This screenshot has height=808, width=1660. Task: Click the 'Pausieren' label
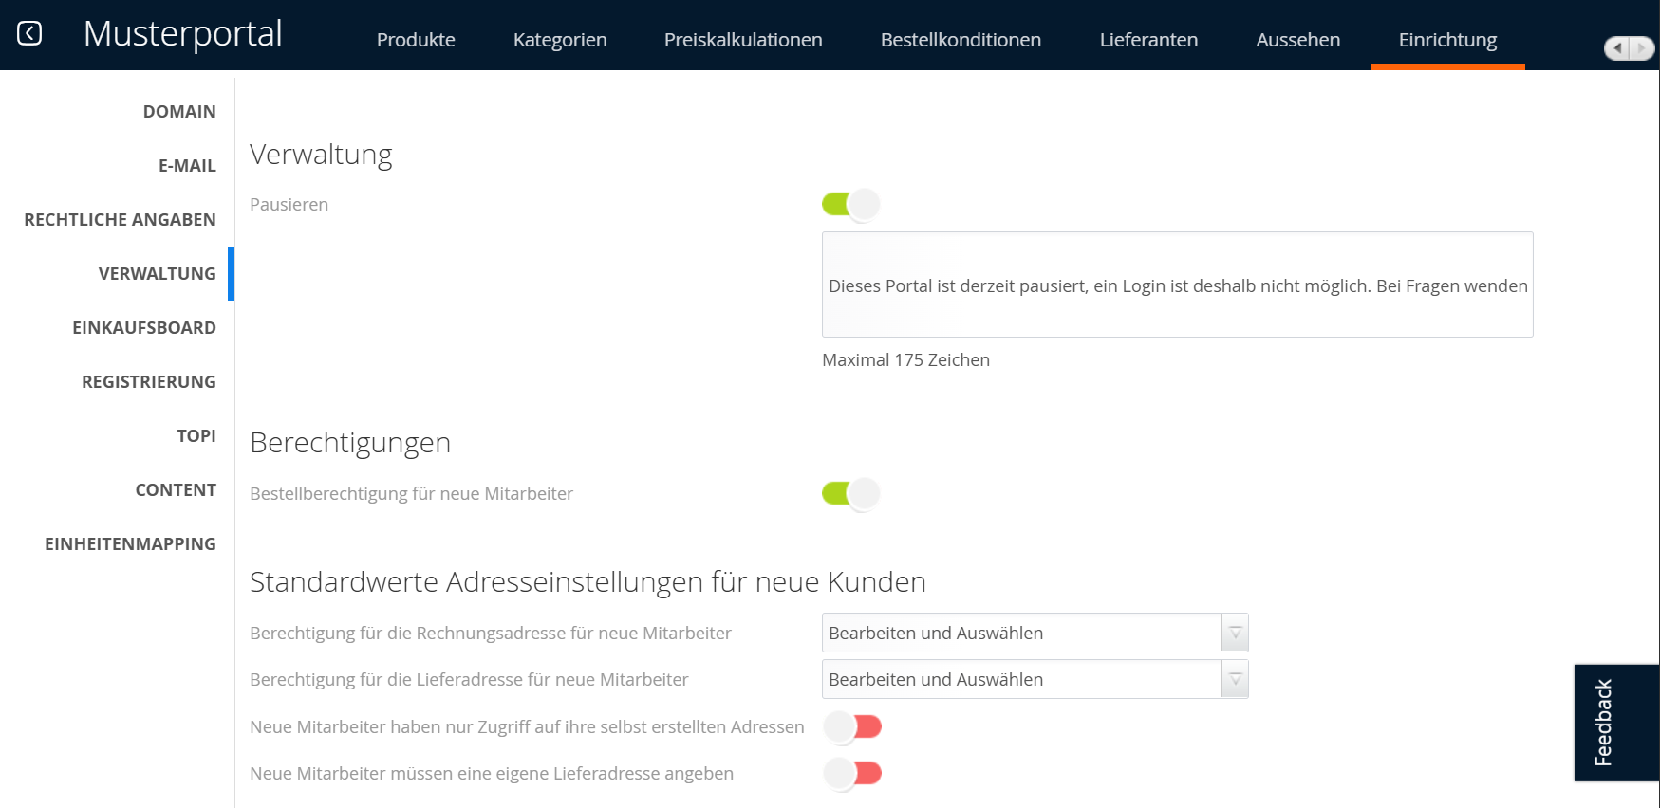coord(289,205)
